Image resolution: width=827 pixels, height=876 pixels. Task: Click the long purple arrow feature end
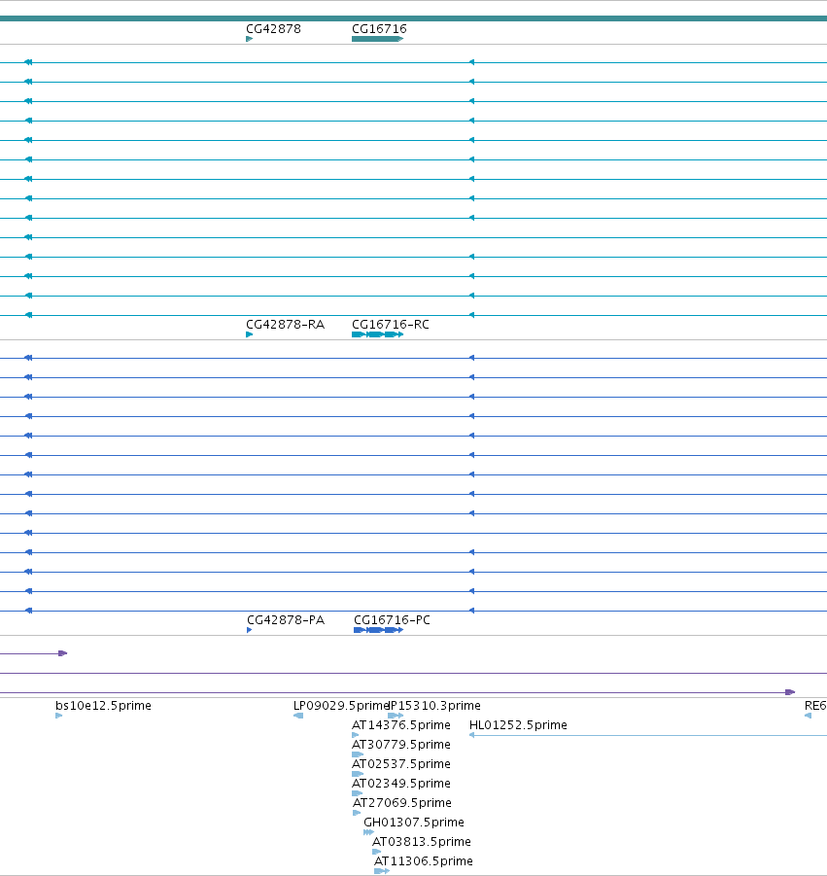[790, 692]
